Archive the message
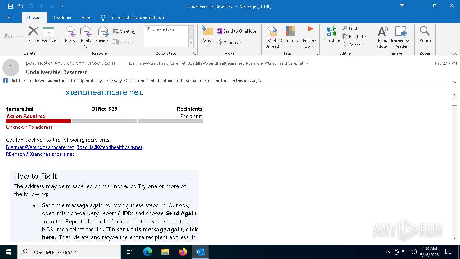 (49, 35)
